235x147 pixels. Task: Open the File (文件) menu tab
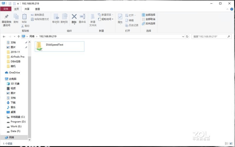(6, 9)
